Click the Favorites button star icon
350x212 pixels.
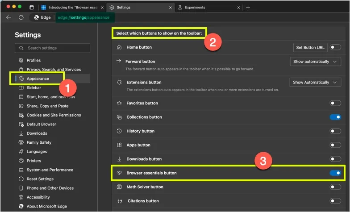[119, 103]
